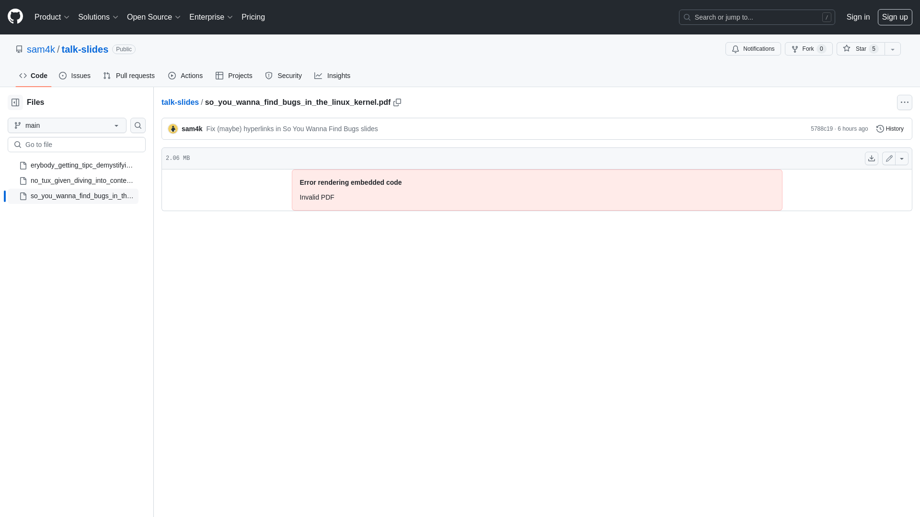Star the talk-slides repository
Image resolution: width=920 pixels, height=517 pixels.
[861, 49]
